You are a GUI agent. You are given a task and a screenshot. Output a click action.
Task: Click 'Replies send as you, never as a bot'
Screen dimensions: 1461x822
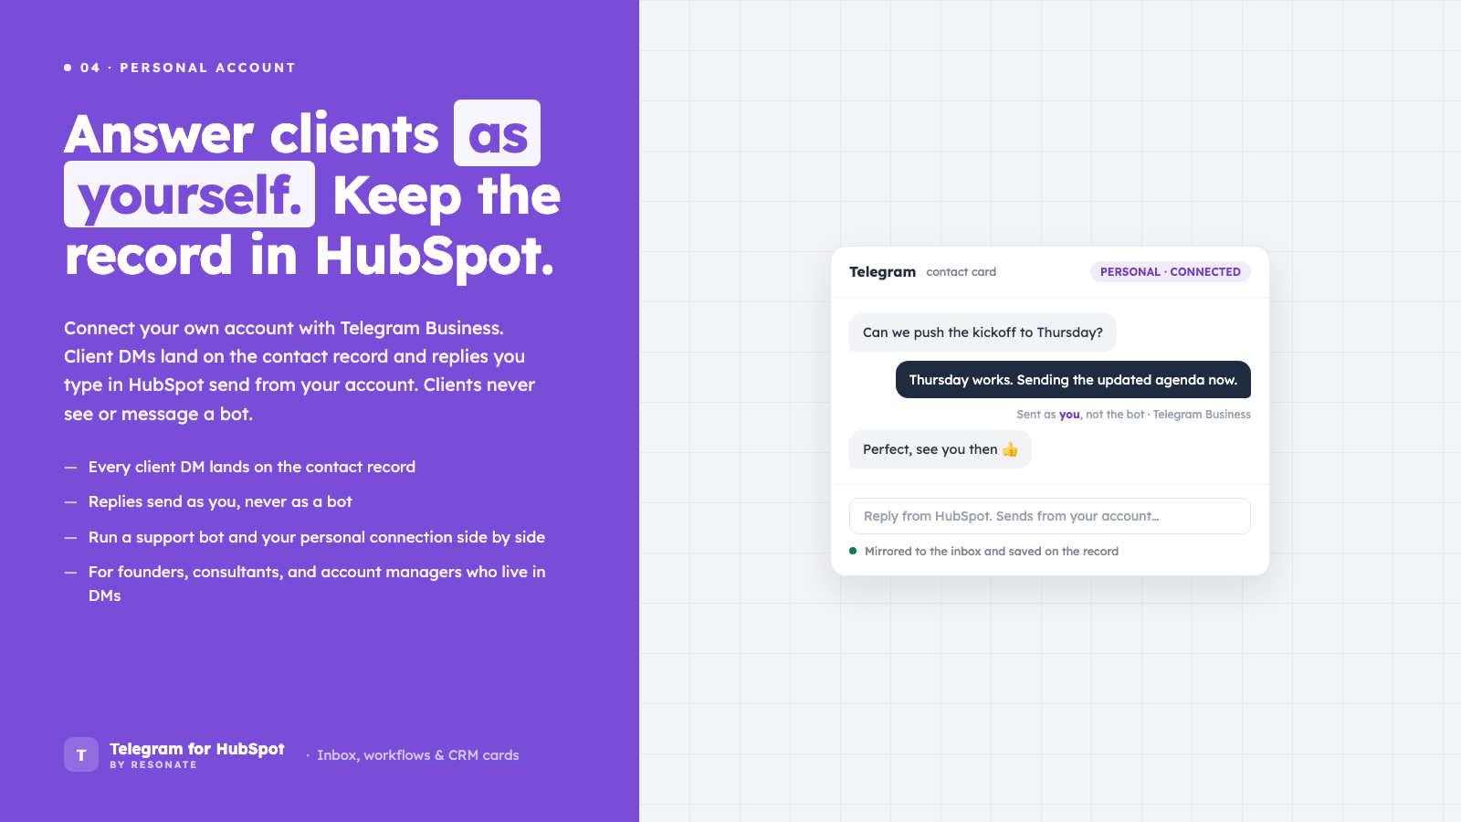click(x=220, y=501)
